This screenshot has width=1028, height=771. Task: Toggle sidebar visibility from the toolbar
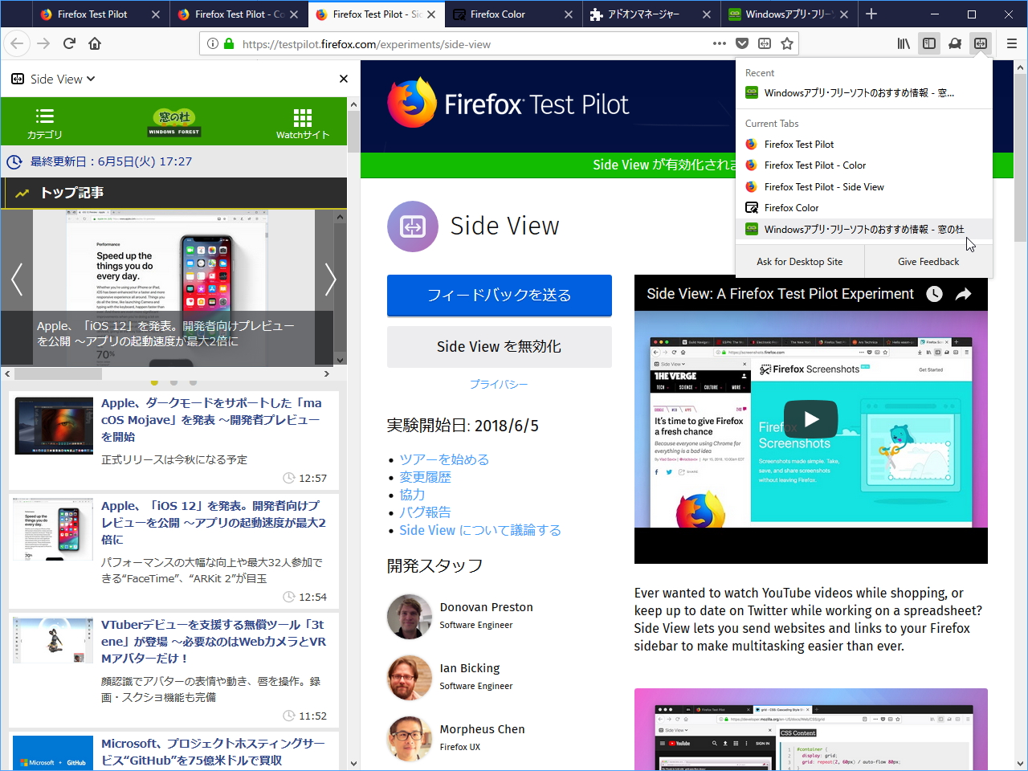[929, 43]
